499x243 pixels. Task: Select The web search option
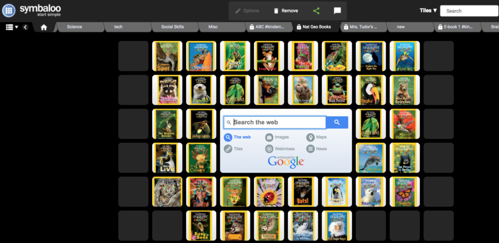point(238,137)
